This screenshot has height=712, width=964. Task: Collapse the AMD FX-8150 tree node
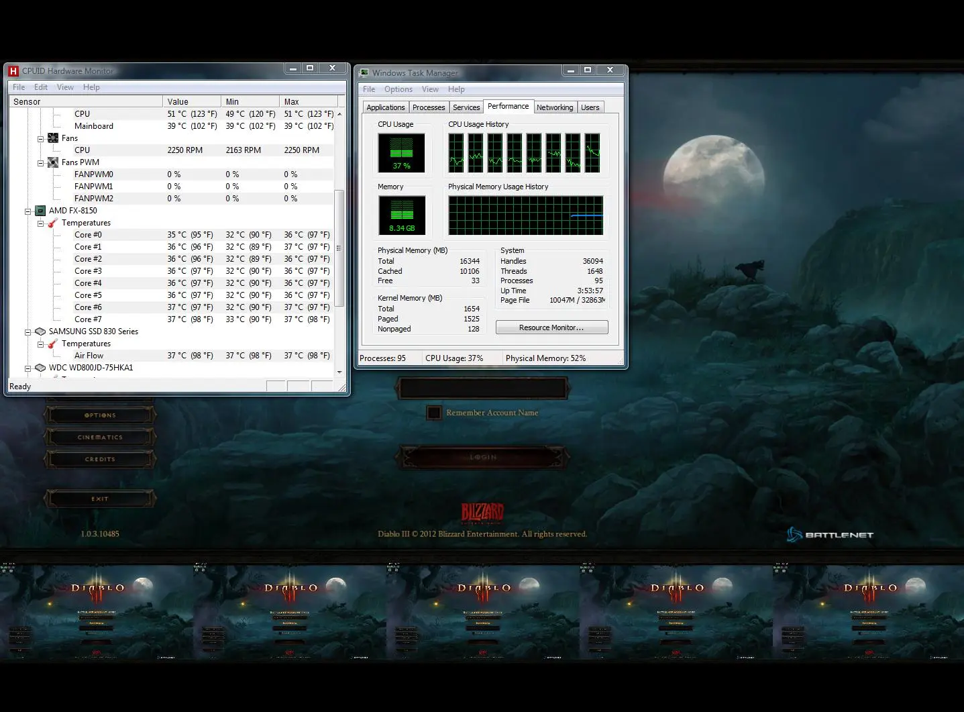tap(28, 211)
